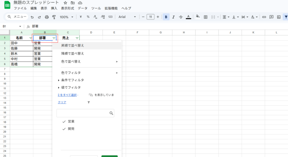Insert a comment
Viewport: 288px width, 157px height.
(271, 17)
